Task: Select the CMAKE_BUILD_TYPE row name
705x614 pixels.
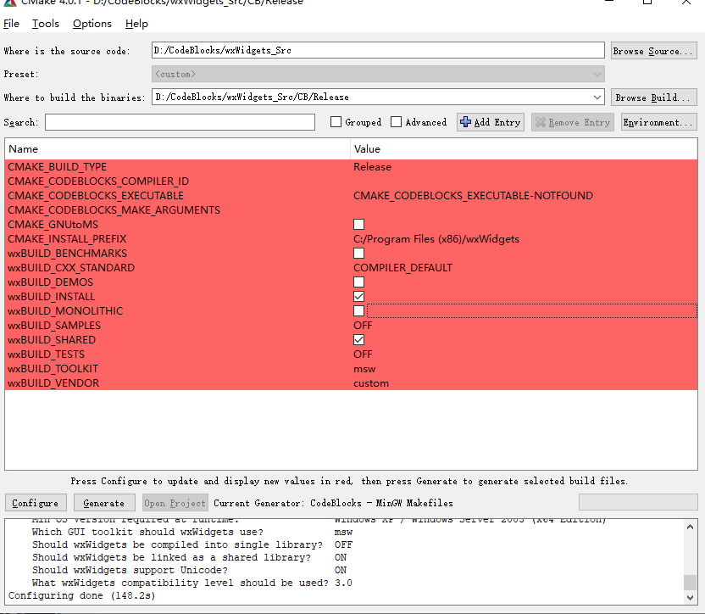Action: point(57,166)
